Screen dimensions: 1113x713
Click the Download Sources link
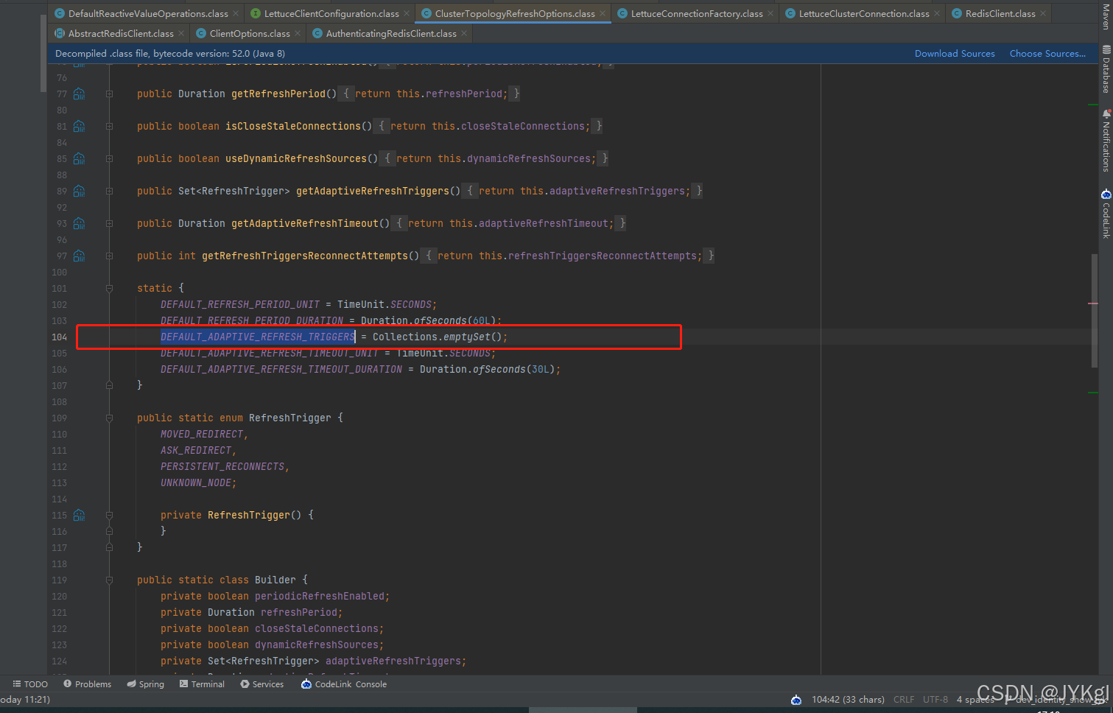click(x=955, y=54)
